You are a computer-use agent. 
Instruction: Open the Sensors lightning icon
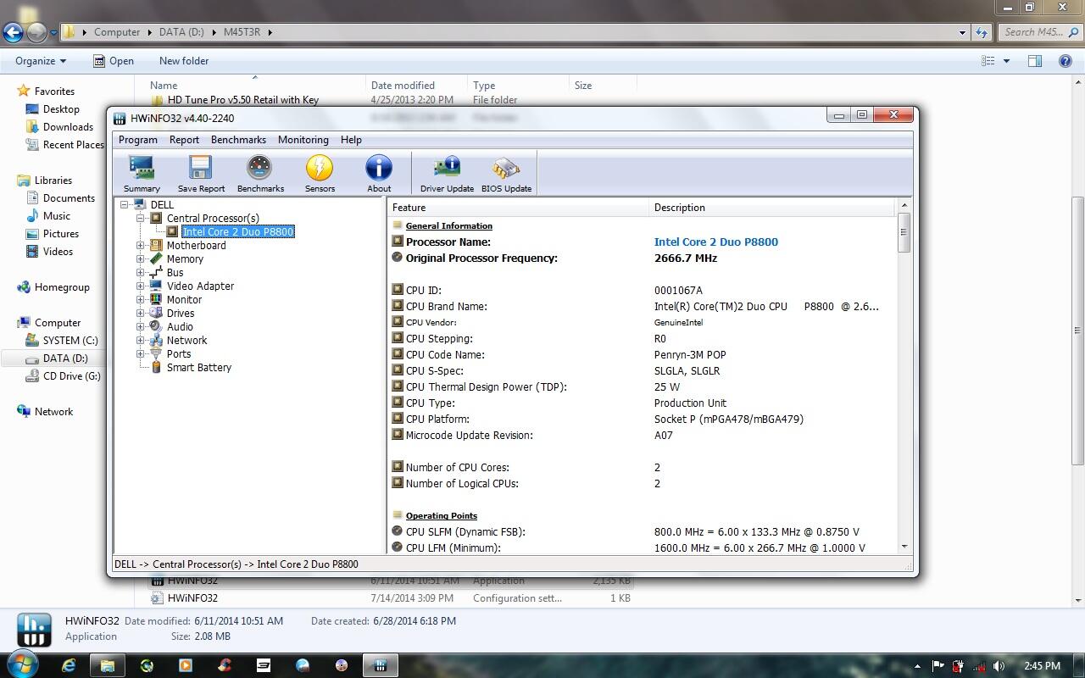320,174
